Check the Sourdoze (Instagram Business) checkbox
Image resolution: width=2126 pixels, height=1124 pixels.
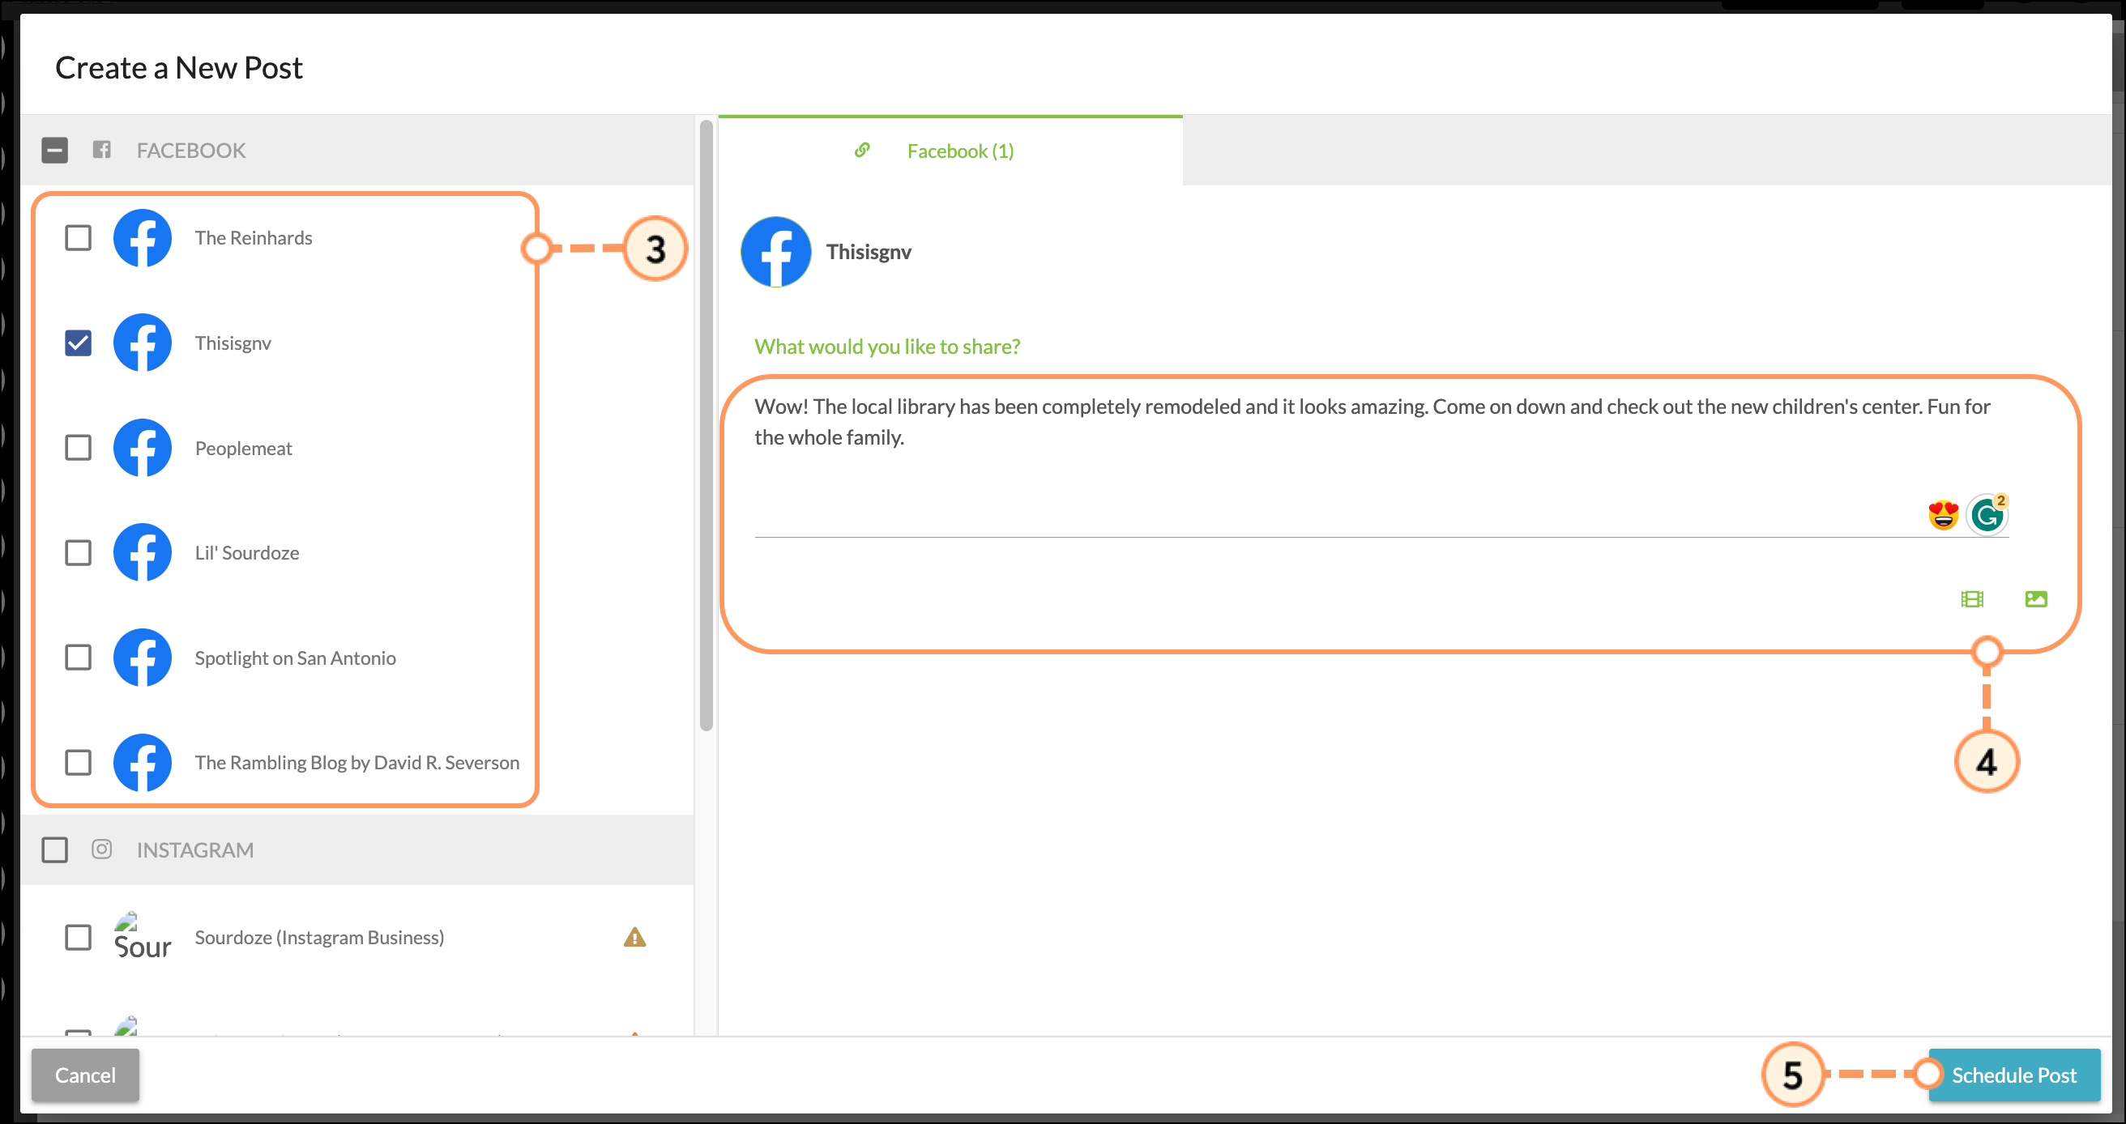(79, 937)
